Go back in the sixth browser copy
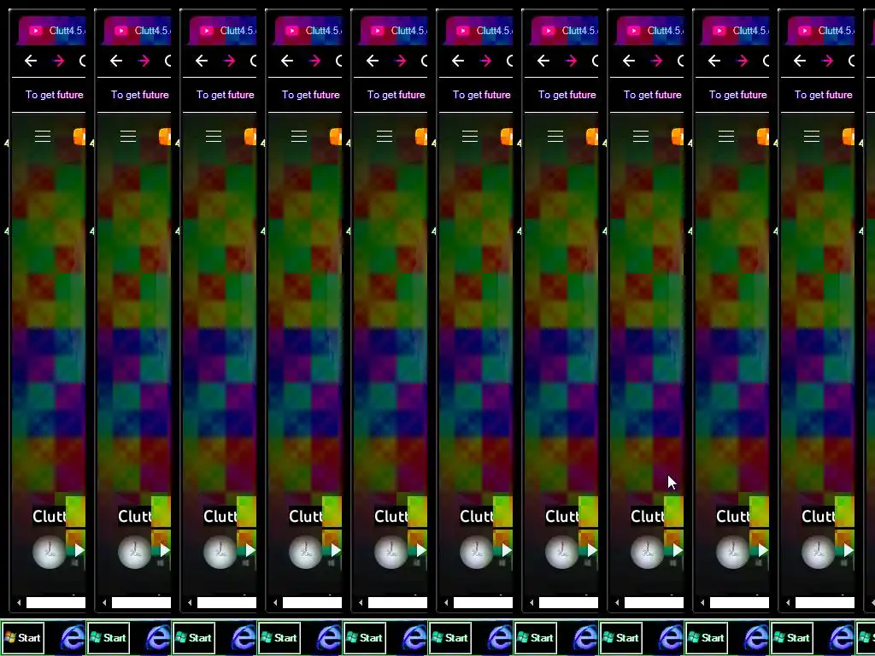 (458, 61)
